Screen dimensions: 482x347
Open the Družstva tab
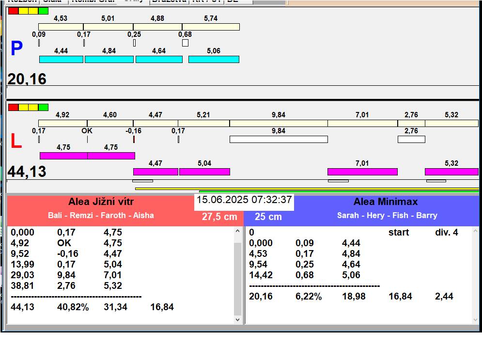(x=169, y=1)
